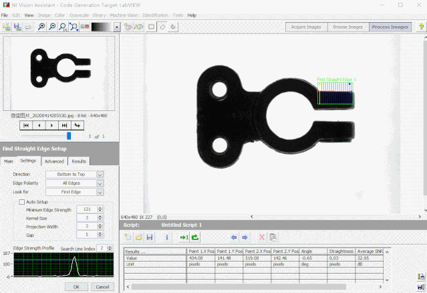Screen dimensions: 427x293
Task: Click the Minimum Edge Strength stepper arrows
Action: (x=100, y=209)
